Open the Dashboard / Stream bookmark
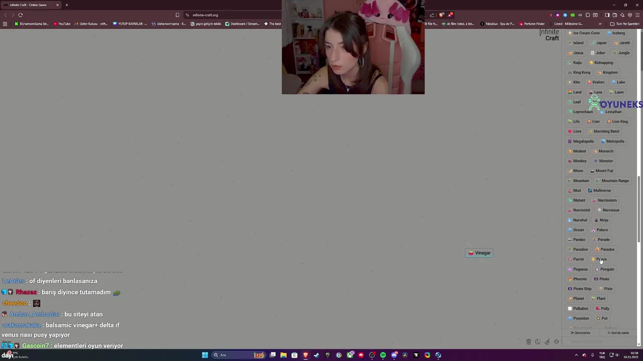The height and width of the screenshot is (361, 643). (x=243, y=24)
